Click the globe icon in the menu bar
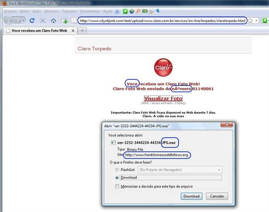This screenshot has height=212, width=269. coord(132,11)
